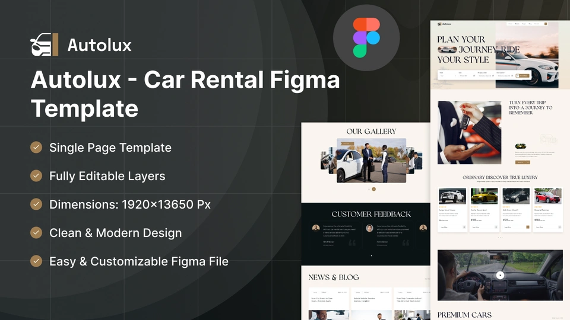Click the 'CUSTOMER FEEDBACK' heading

371,214
